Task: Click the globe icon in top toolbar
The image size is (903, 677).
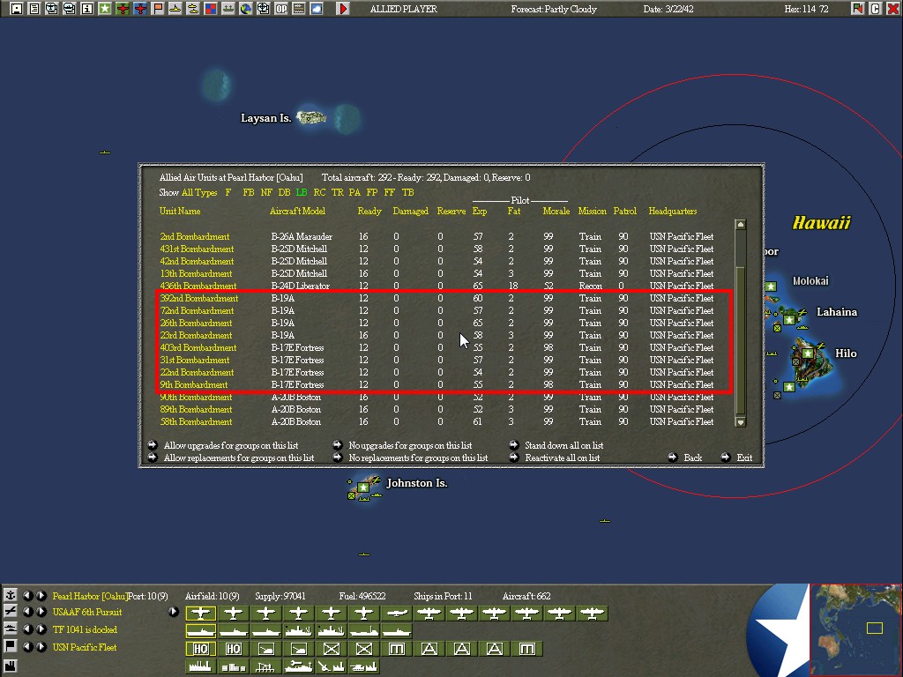Action: 246,9
